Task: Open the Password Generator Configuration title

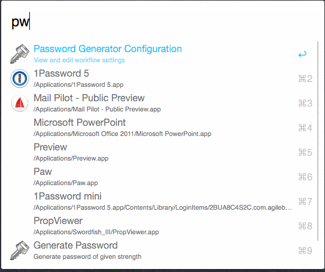Action: click(108, 49)
